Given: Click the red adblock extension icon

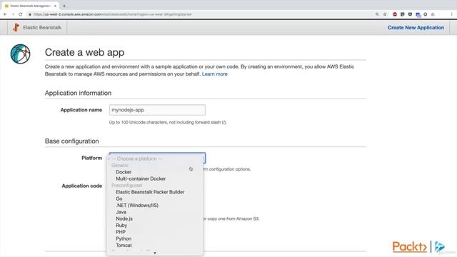Looking at the screenshot, I should coord(395,14).
